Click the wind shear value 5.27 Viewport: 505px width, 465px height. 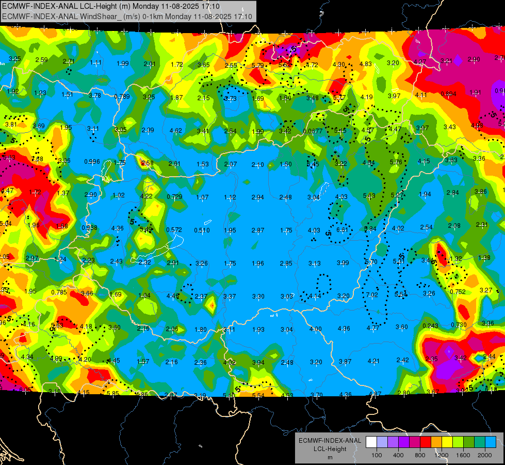[x=397, y=195]
